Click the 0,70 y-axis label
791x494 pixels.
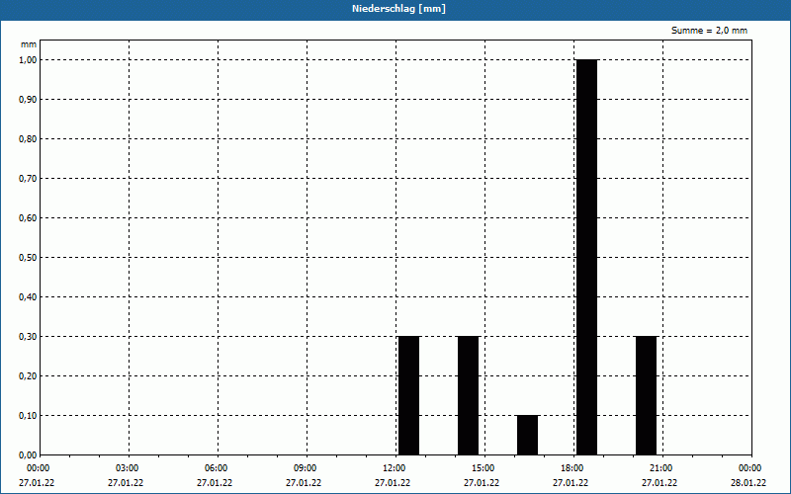28,179
